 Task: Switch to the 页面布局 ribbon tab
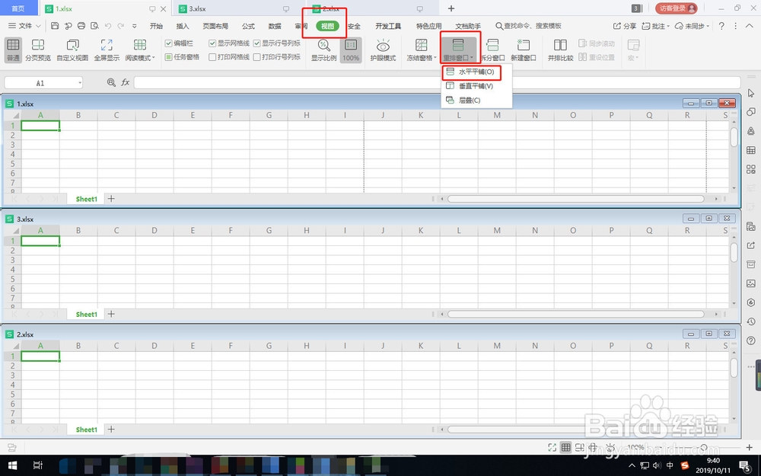[215, 26]
